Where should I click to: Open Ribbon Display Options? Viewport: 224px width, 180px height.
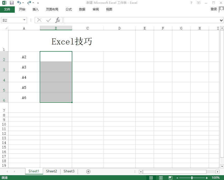pos(199,3)
